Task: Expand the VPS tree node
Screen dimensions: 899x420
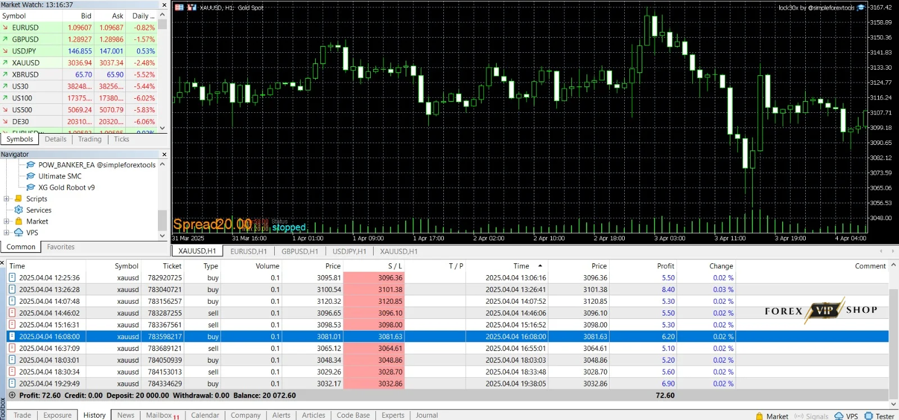Action: tap(6, 232)
